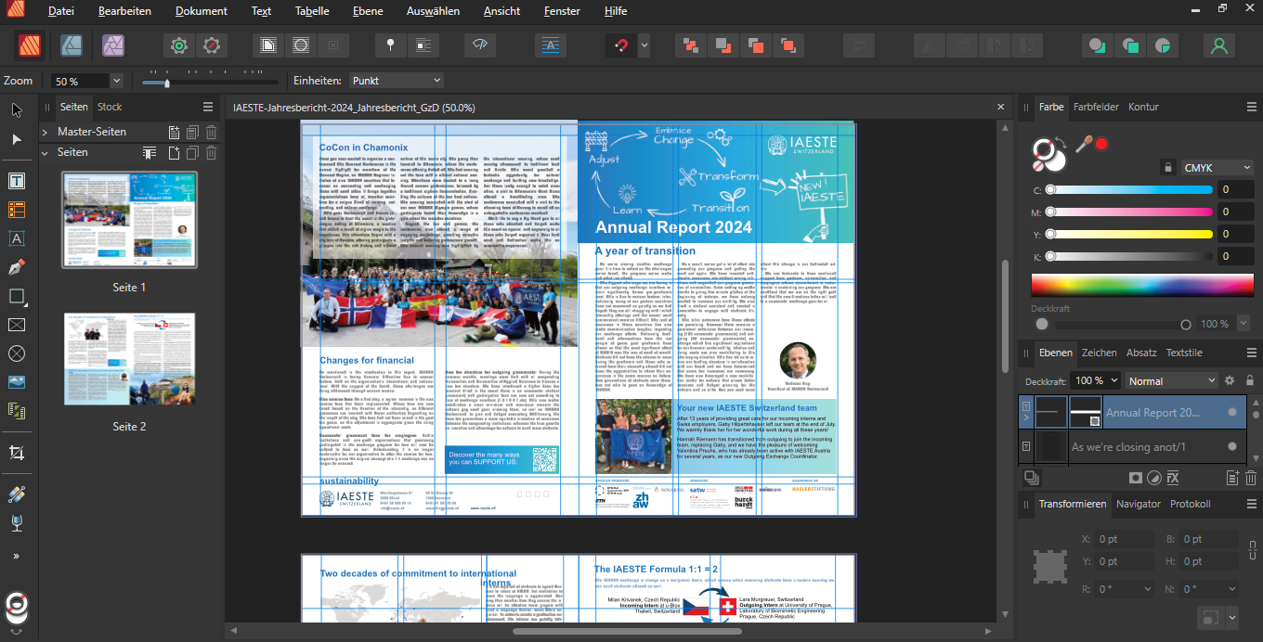Open the Zoom percentage dropdown
The height and width of the screenshot is (642, 1263).
pos(116,81)
